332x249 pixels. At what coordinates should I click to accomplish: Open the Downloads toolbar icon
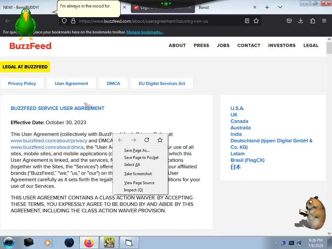coord(301,21)
